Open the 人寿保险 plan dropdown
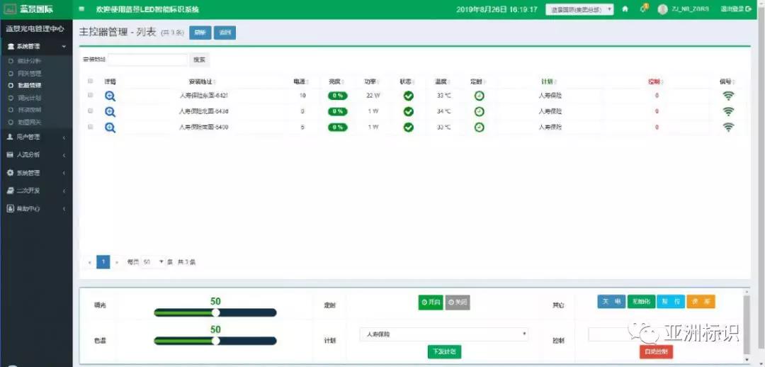765x367 pixels. 444,334
